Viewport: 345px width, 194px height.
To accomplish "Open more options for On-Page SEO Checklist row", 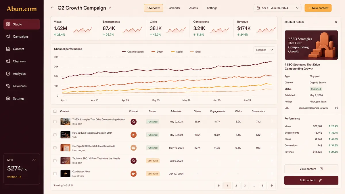I will coord(272,148).
